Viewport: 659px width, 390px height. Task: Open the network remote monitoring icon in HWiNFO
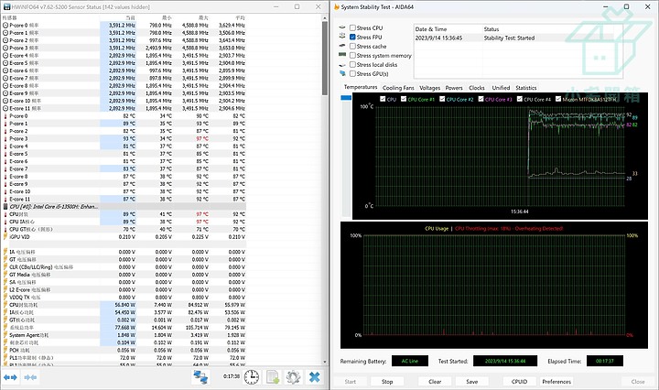pyautogui.click(x=200, y=377)
